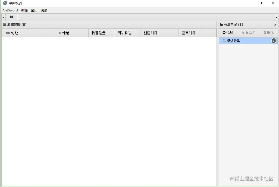Click the 删除 category button

point(268,33)
